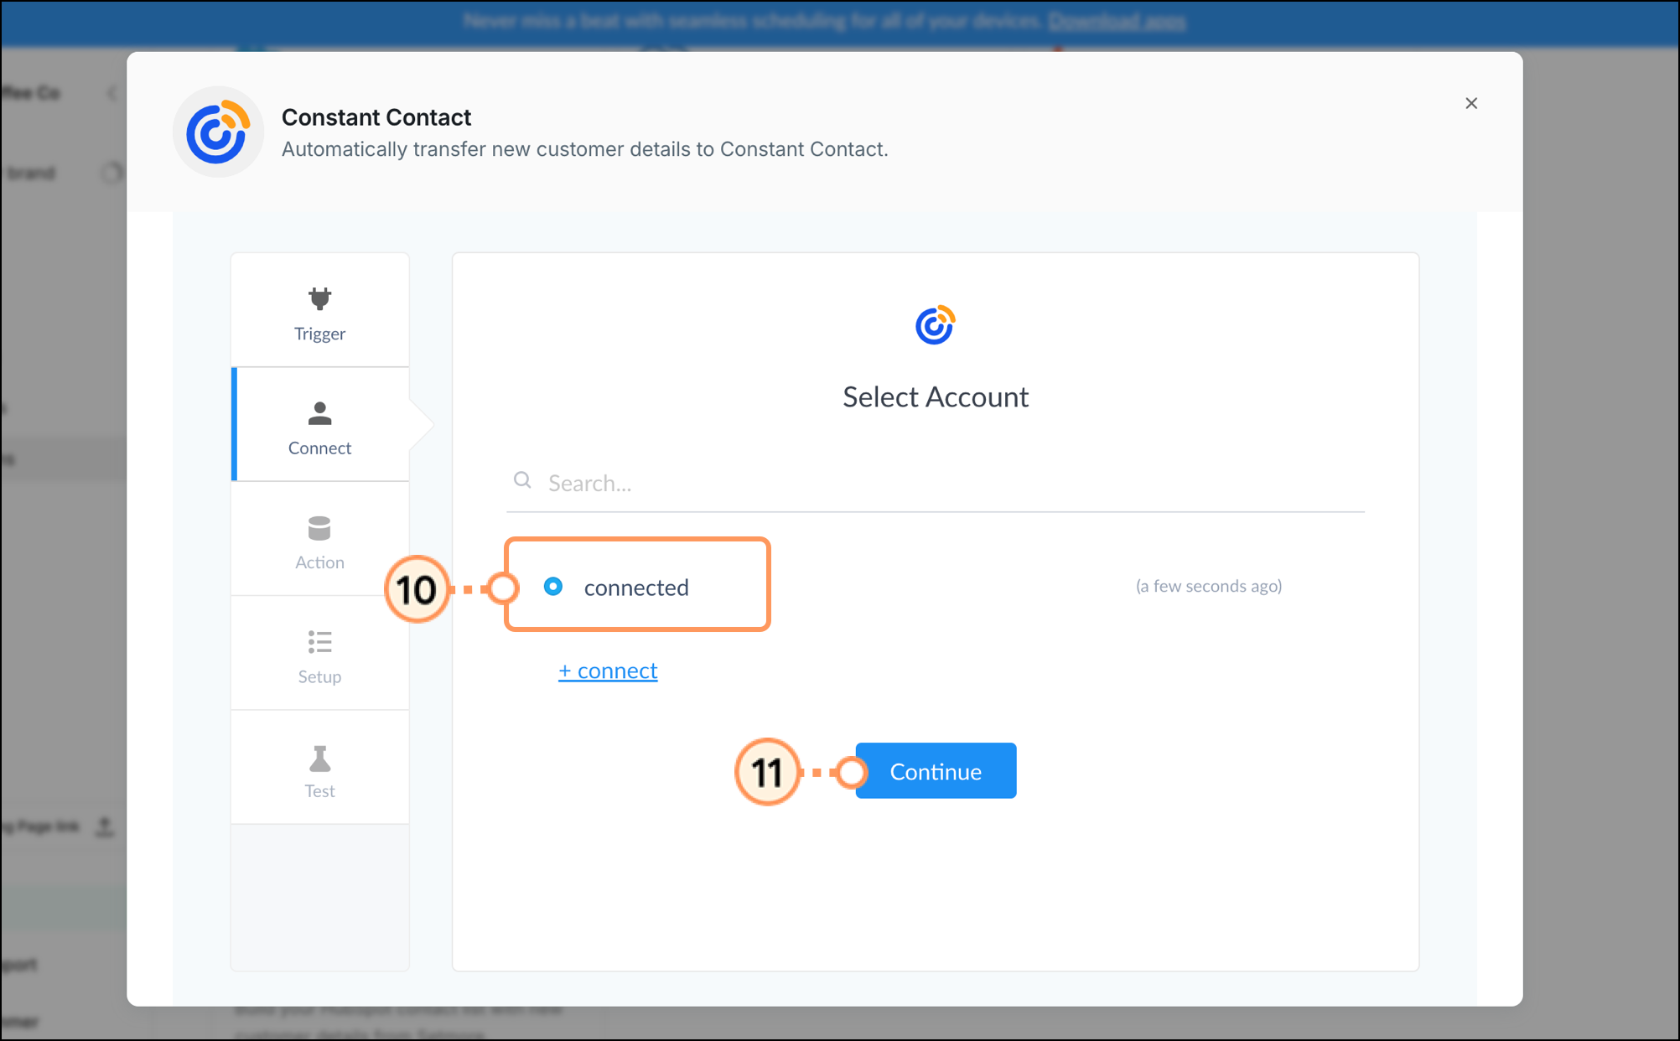Click the 'Select Account' heading
Screen dimensions: 1680x1041
[936, 396]
